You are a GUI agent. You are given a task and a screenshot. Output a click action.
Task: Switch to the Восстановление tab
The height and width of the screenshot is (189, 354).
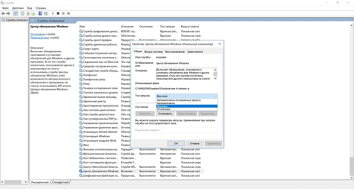tap(175, 52)
